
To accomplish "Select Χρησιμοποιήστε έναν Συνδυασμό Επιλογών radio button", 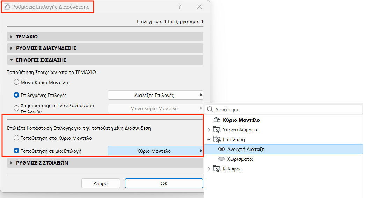I will tap(16, 108).
